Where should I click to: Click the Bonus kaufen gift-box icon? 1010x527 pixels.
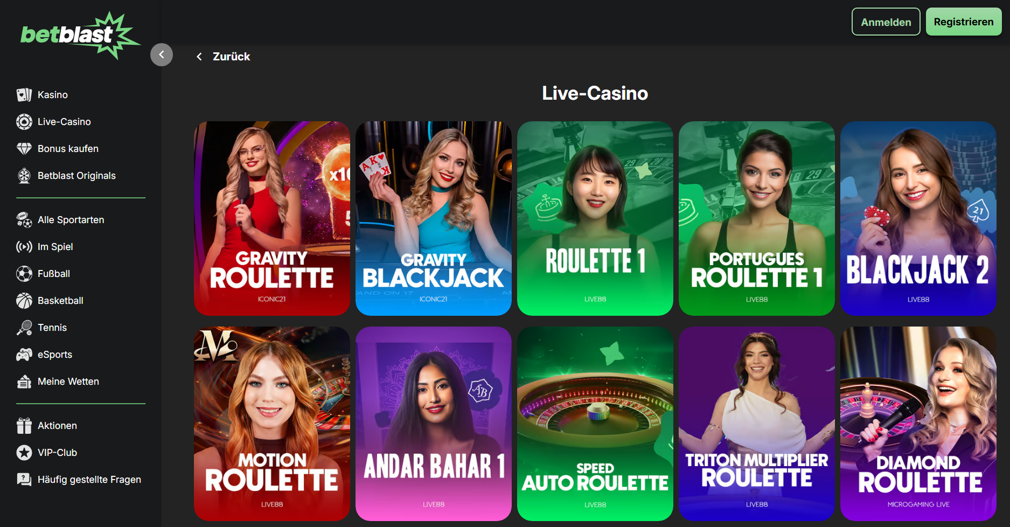point(24,148)
